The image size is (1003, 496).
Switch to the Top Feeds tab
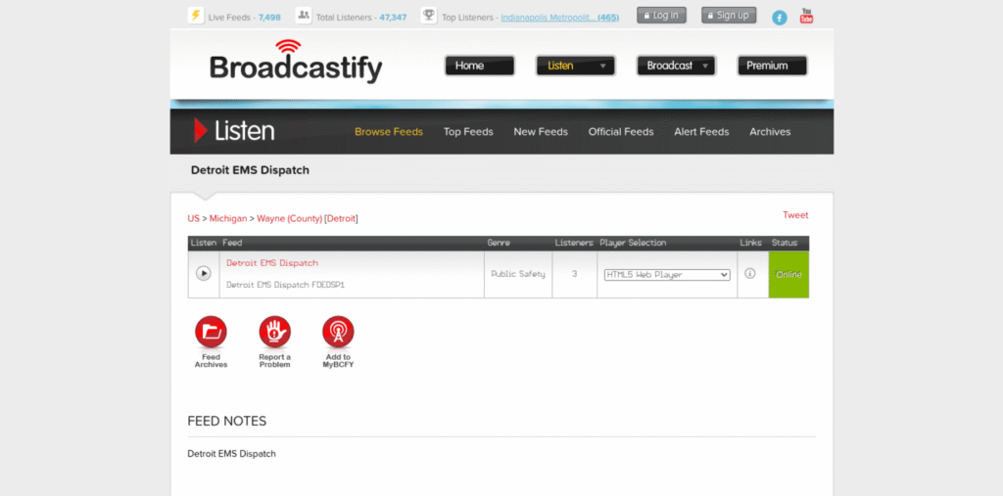tap(468, 132)
